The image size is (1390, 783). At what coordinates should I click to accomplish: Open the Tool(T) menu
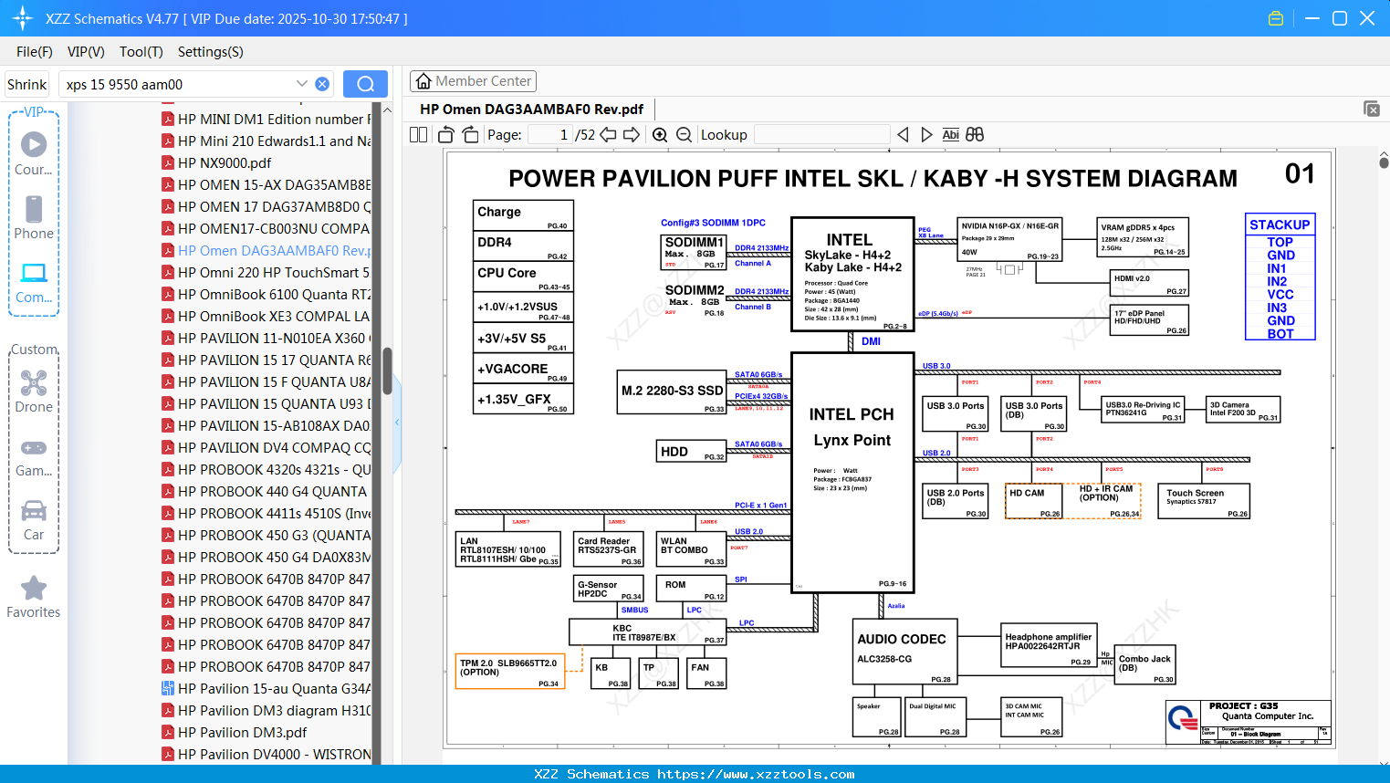(x=141, y=52)
